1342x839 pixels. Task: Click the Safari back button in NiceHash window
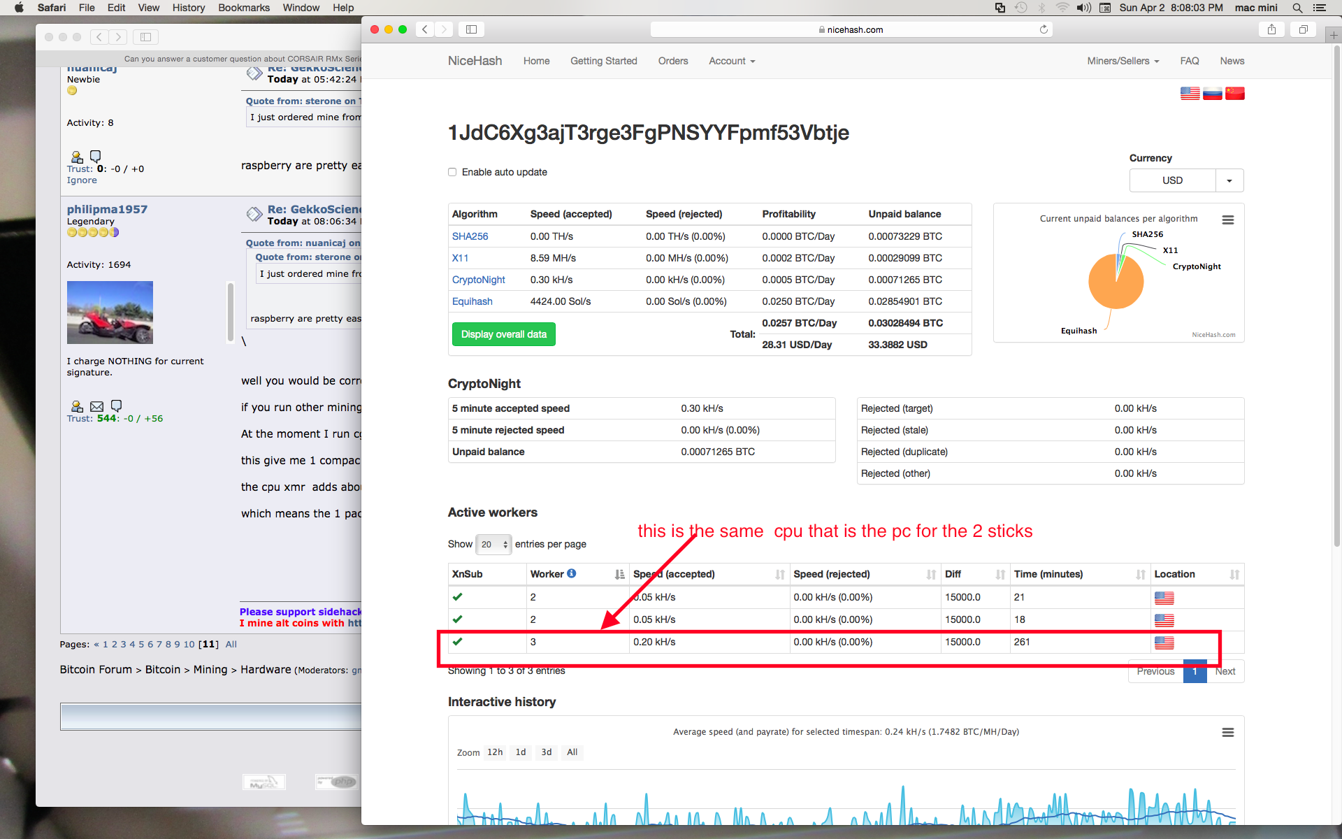(x=425, y=29)
